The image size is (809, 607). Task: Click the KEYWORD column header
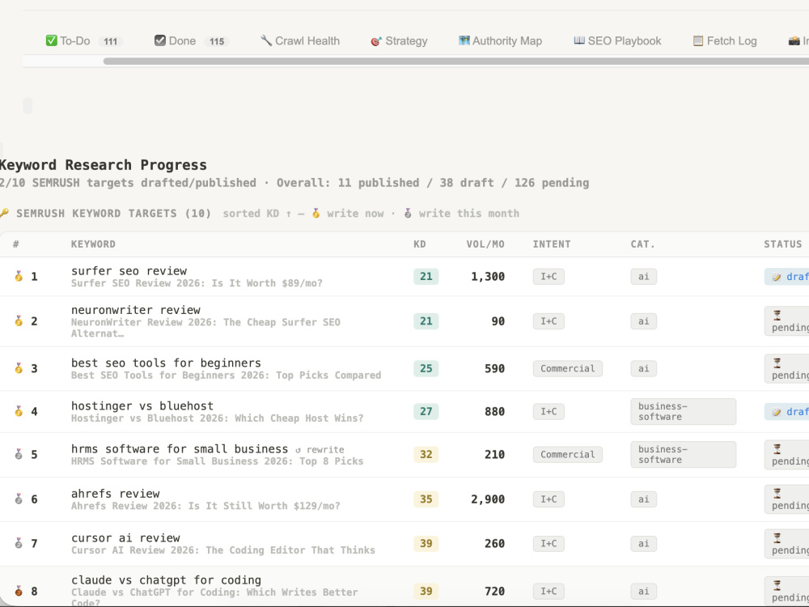pyautogui.click(x=93, y=244)
